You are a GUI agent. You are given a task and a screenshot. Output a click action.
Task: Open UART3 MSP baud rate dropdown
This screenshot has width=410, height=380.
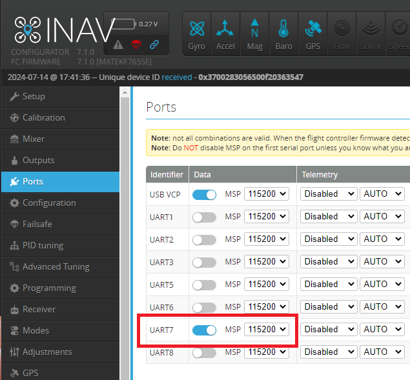267,261
